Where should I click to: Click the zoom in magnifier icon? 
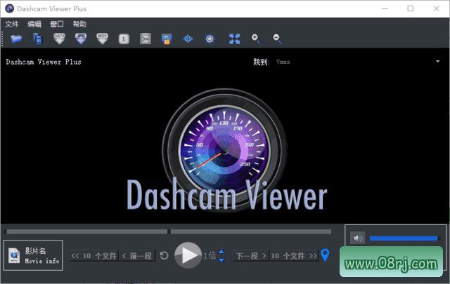pyautogui.click(x=256, y=39)
